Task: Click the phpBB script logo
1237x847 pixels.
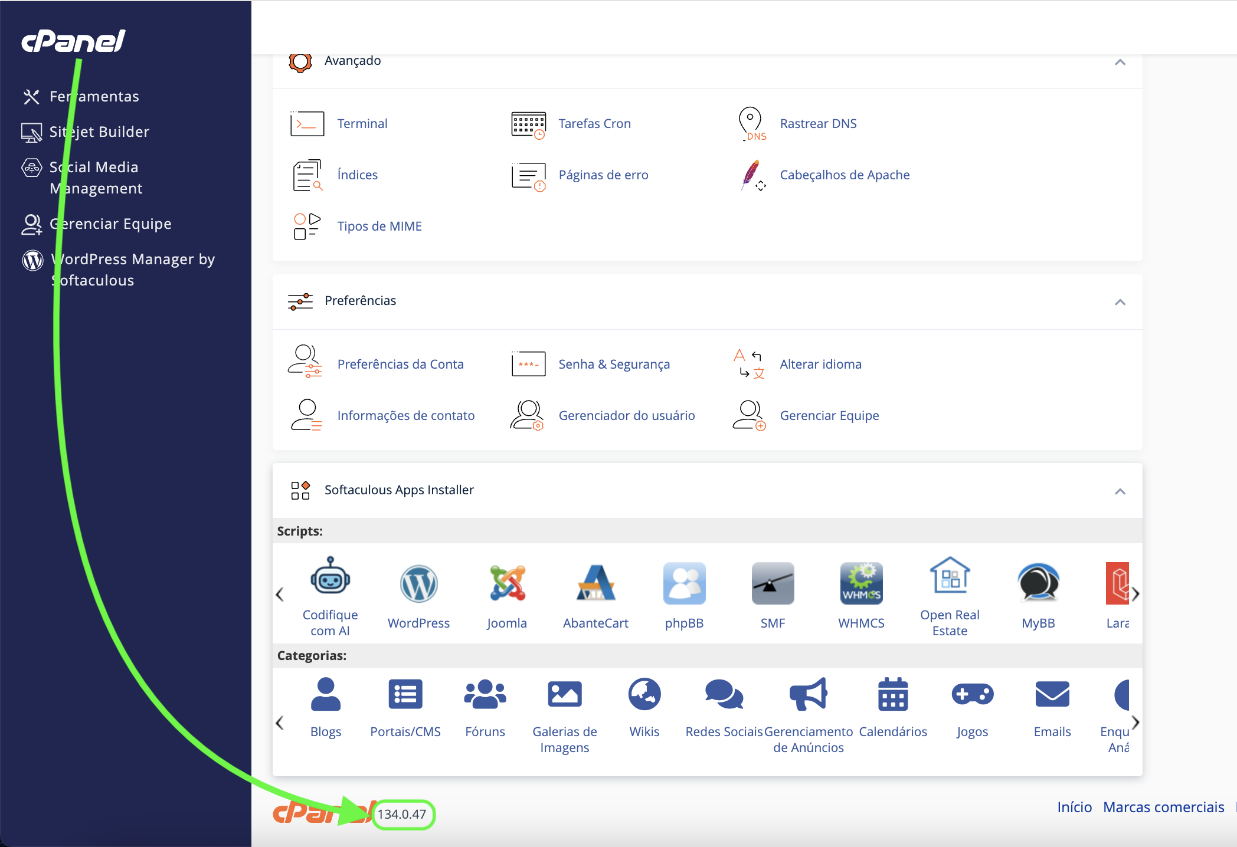Action: (x=684, y=583)
